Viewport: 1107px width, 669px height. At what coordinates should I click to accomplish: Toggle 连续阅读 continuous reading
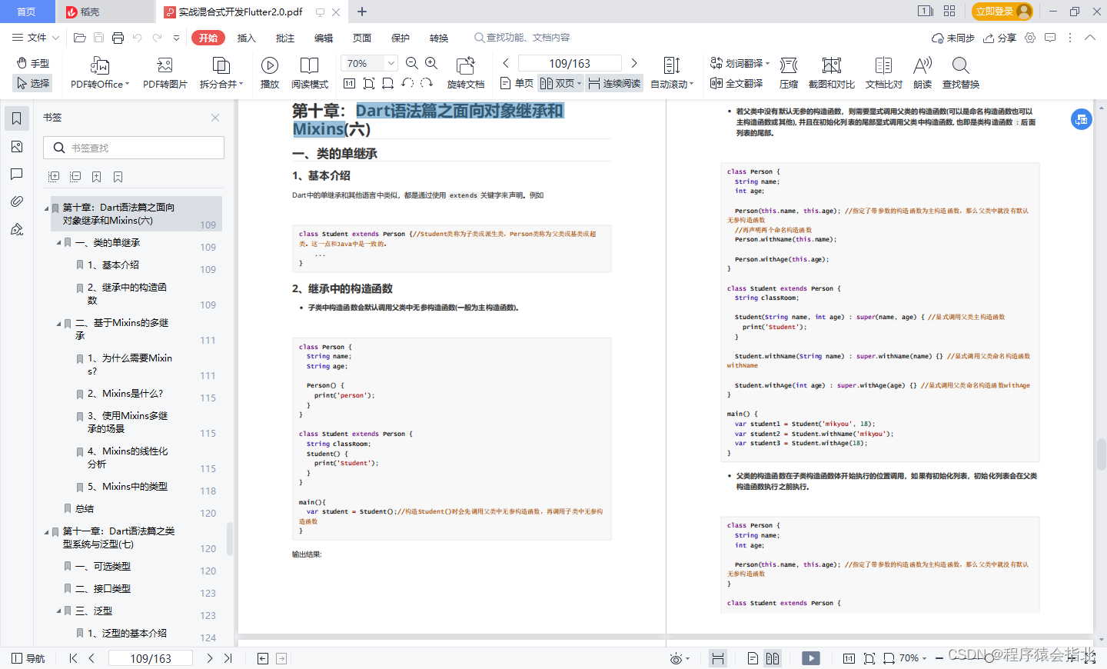[614, 83]
